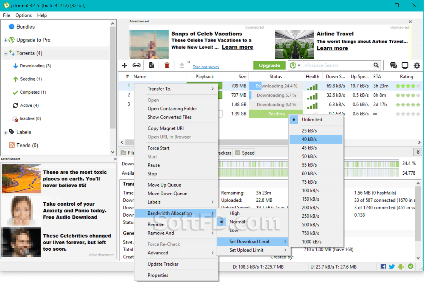The width and height of the screenshot is (424, 282).
Task: Open Preferences gear icon
Action: 417,65
